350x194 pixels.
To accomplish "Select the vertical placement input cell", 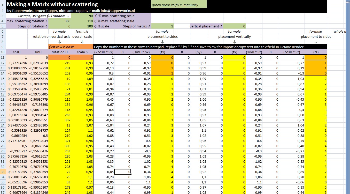I will [x=235, y=26].
